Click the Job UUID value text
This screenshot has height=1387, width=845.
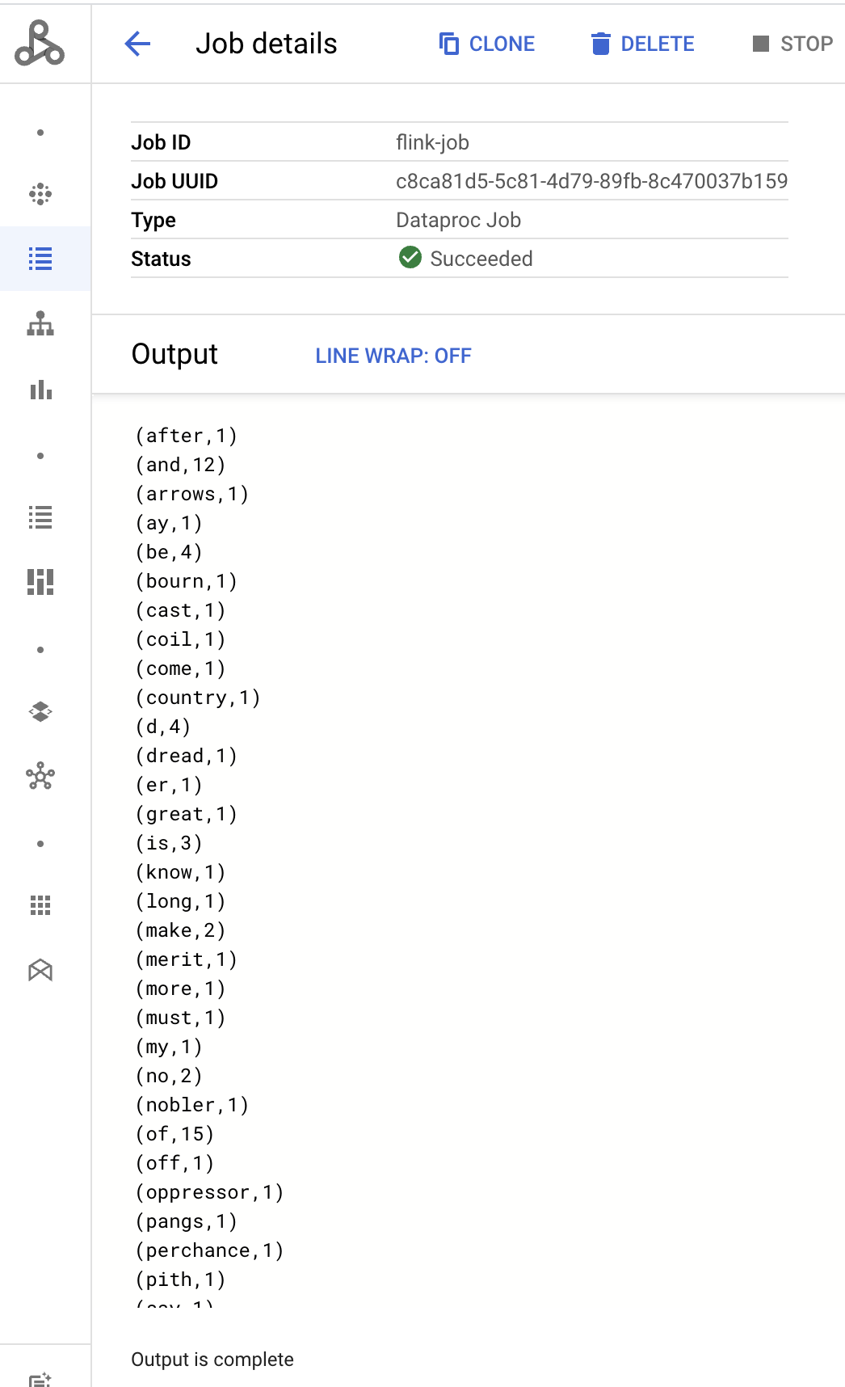click(591, 181)
